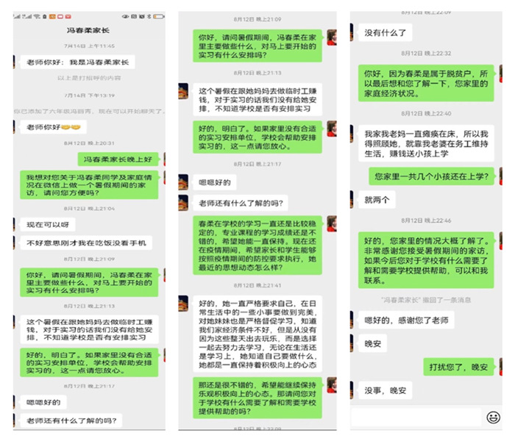
Task: Tap chat title 冯春柔家长 at the top
Action: [88, 31]
